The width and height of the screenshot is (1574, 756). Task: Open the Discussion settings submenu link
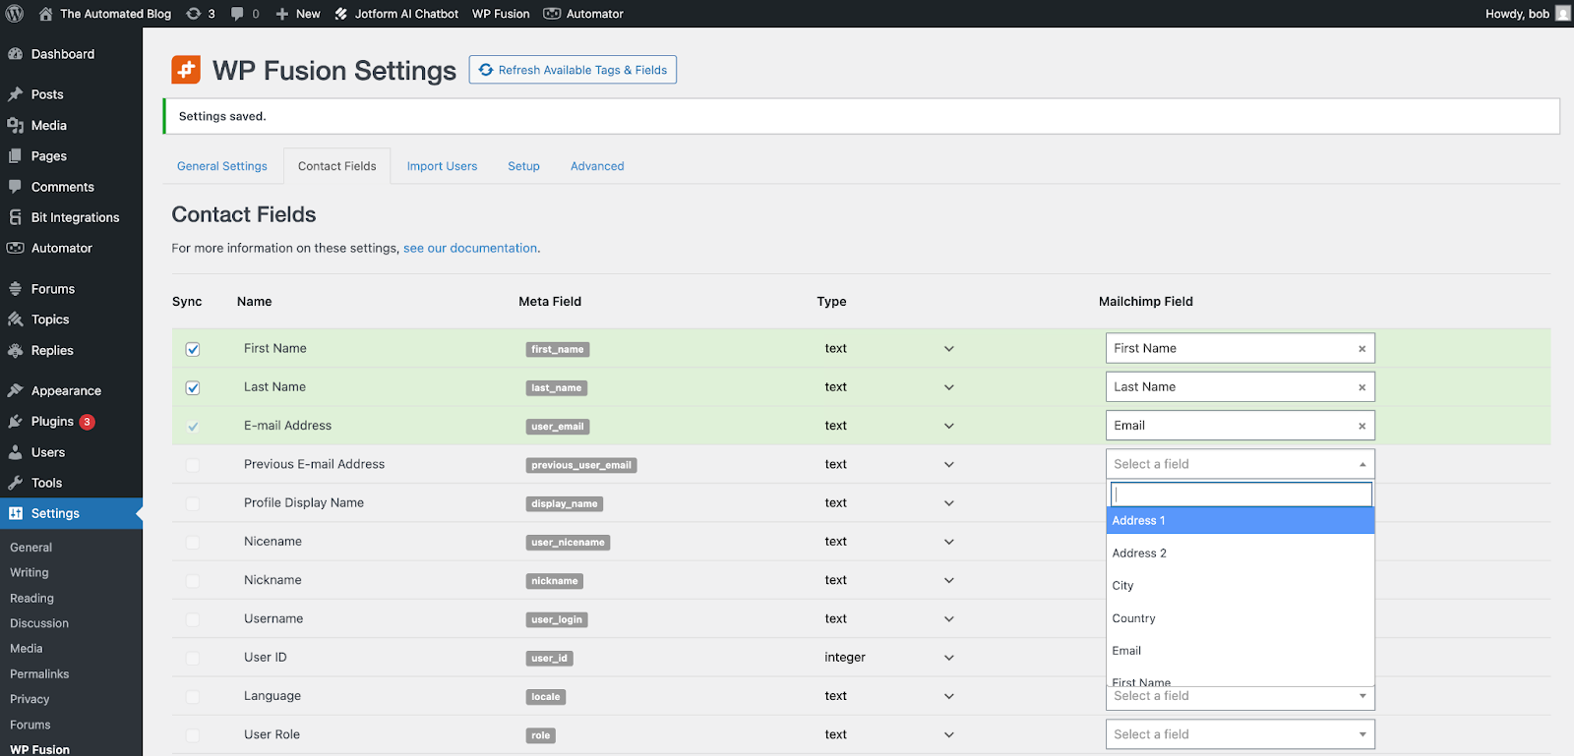39,623
